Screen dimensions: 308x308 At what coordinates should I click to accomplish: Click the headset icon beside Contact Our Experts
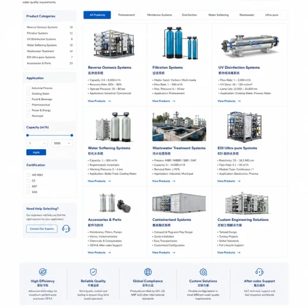point(66,229)
